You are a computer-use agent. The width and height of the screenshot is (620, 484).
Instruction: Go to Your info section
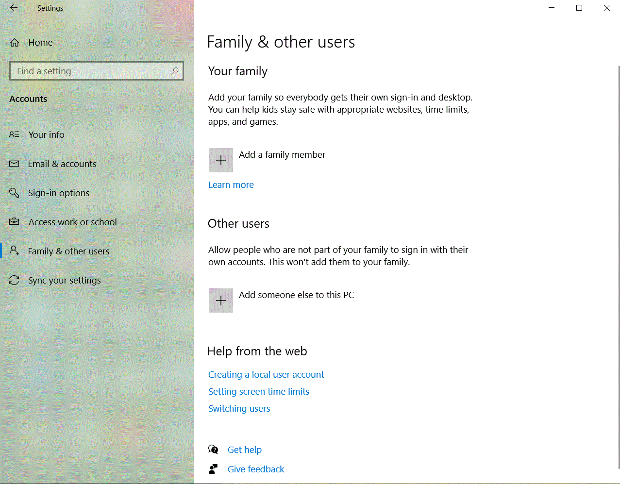tap(97, 134)
